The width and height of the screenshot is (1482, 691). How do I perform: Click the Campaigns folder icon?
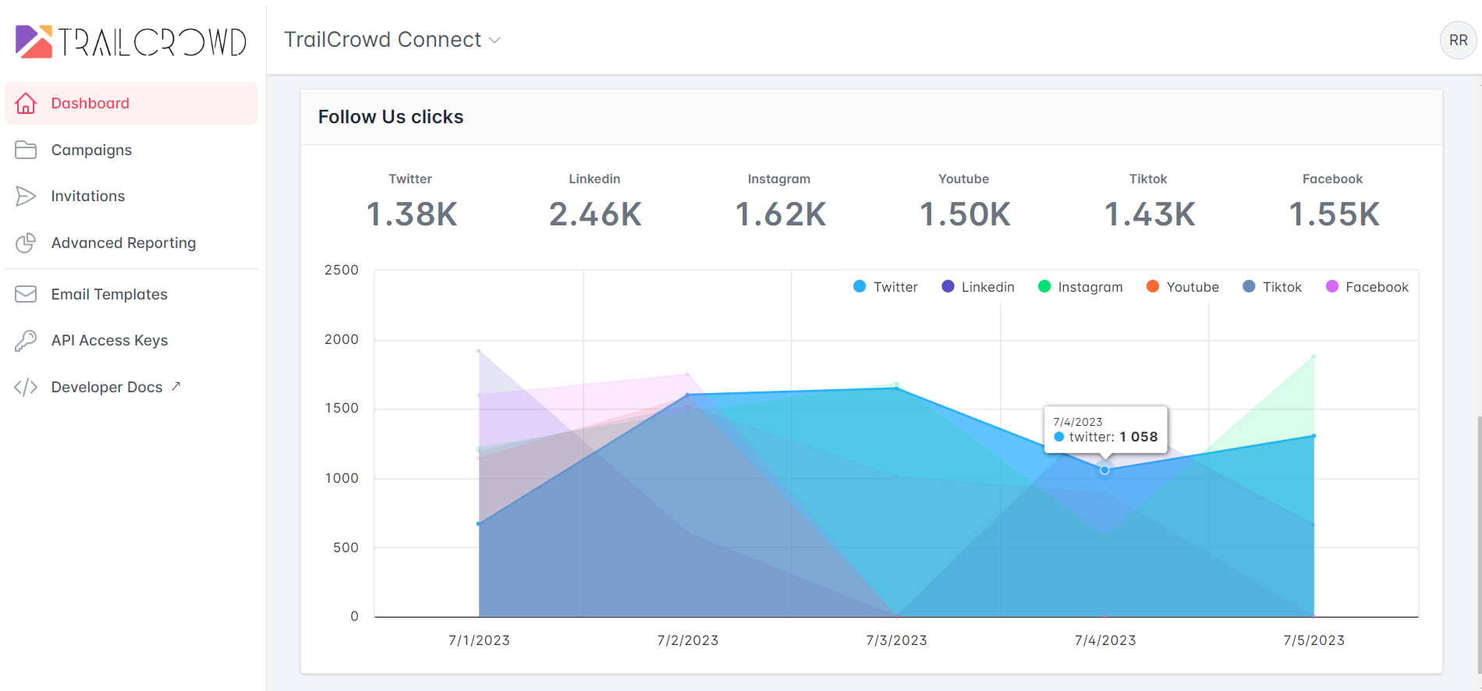pyautogui.click(x=26, y=150)
